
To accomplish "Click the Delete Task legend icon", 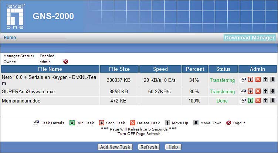I will tap(133, 123).
